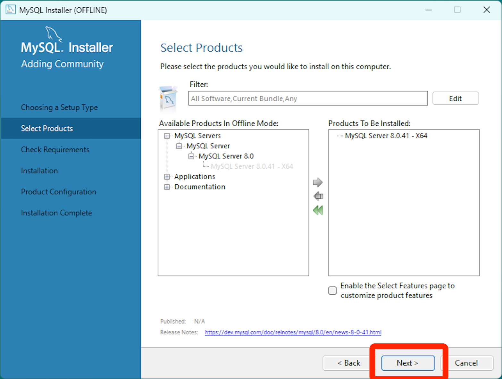Select the Check Requirements step
This screenshot has width=502, height=379.
[x=55, y=149]
